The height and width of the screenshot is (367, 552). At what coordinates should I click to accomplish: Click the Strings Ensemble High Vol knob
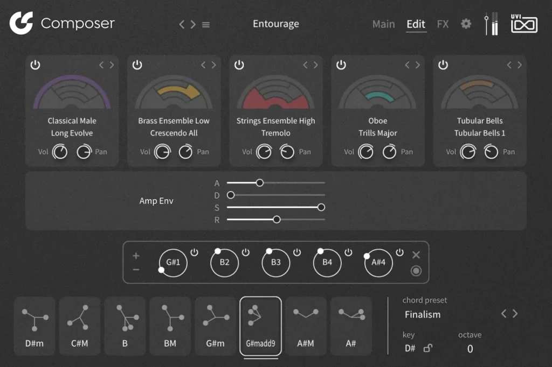[264, 152]
